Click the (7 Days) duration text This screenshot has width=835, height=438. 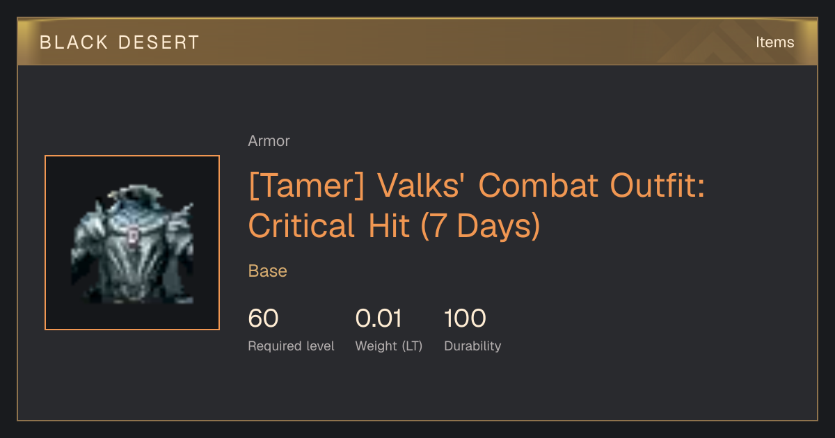[x=480, y=227]
